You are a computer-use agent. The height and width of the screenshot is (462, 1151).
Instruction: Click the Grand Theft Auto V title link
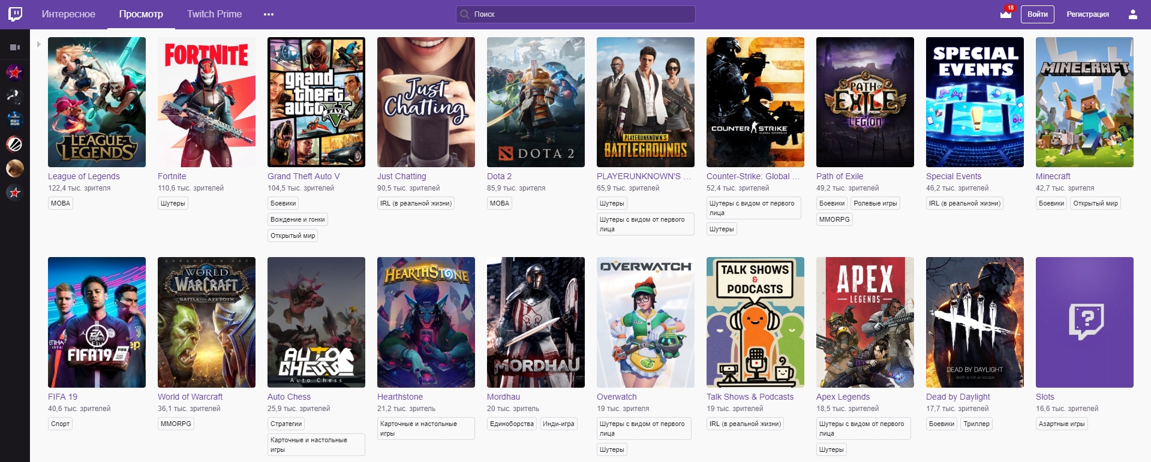pyautogui.click(x=303, y=176)
